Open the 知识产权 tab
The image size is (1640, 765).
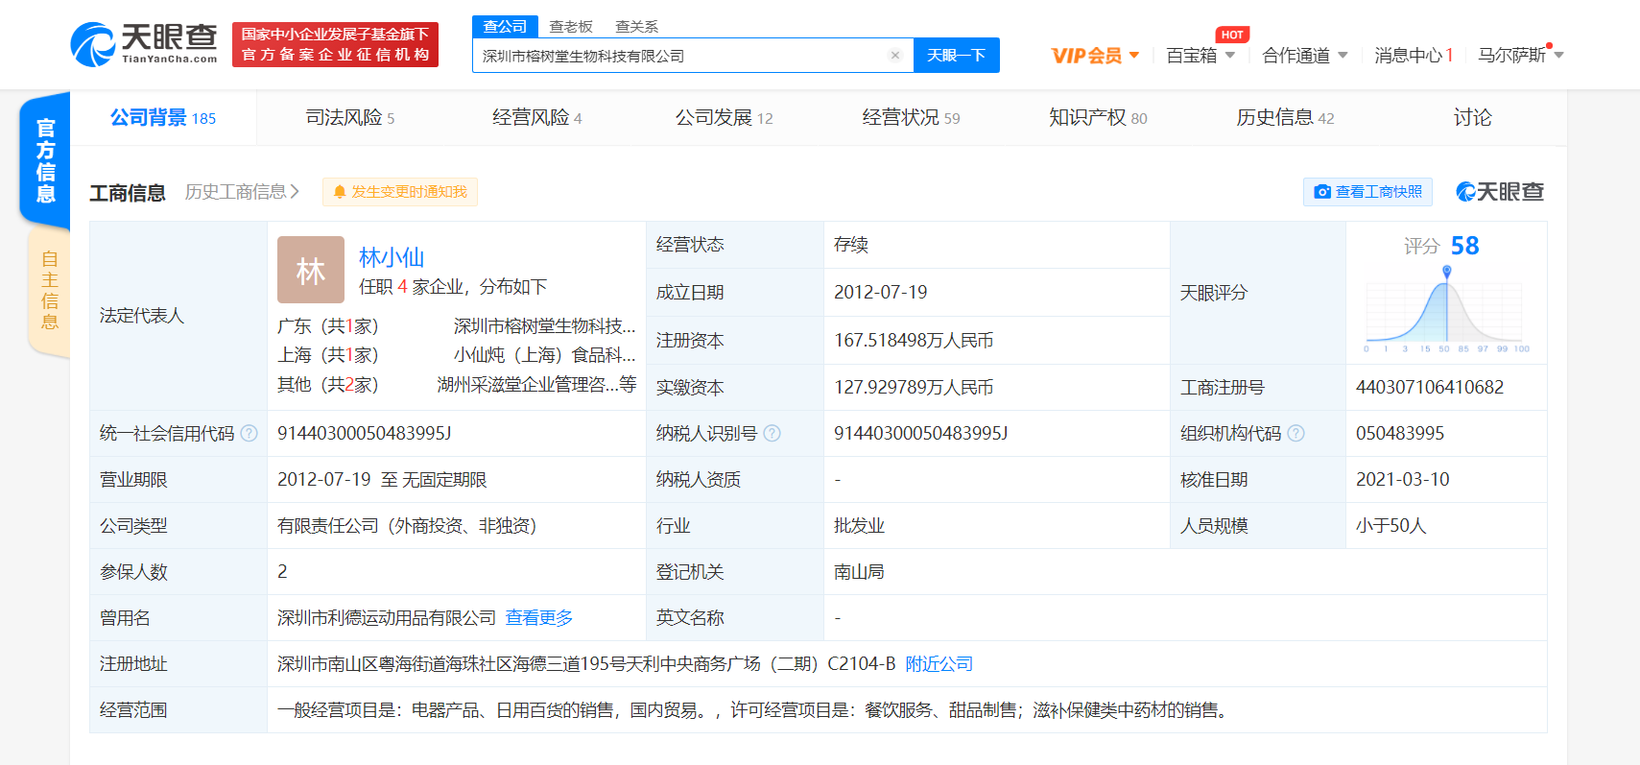click(1098, 118)
